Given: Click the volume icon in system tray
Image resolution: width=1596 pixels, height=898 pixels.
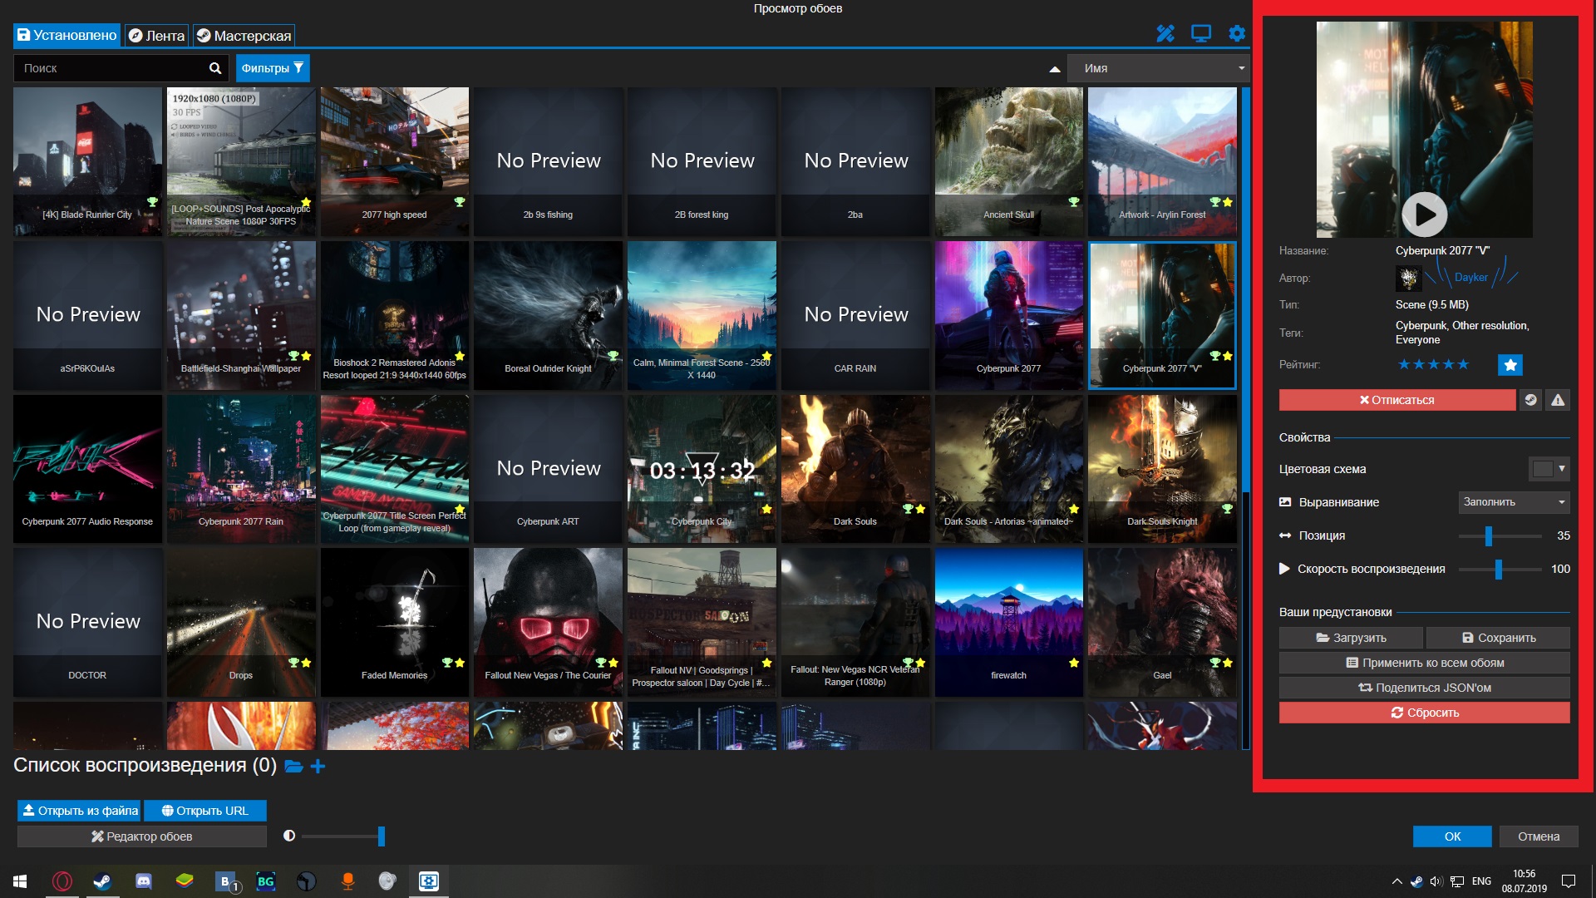Looking at the screenshot, I should point(1436,881).
